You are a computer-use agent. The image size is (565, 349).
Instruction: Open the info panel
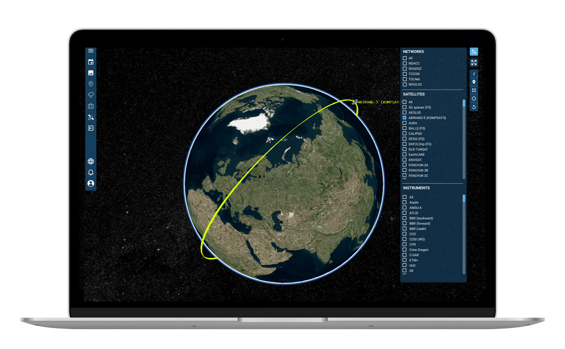(x=474, y=73)
